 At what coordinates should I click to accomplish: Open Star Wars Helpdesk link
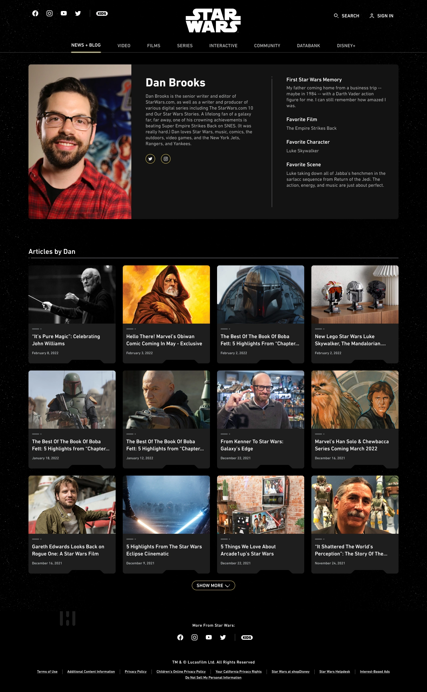(334, 672)
